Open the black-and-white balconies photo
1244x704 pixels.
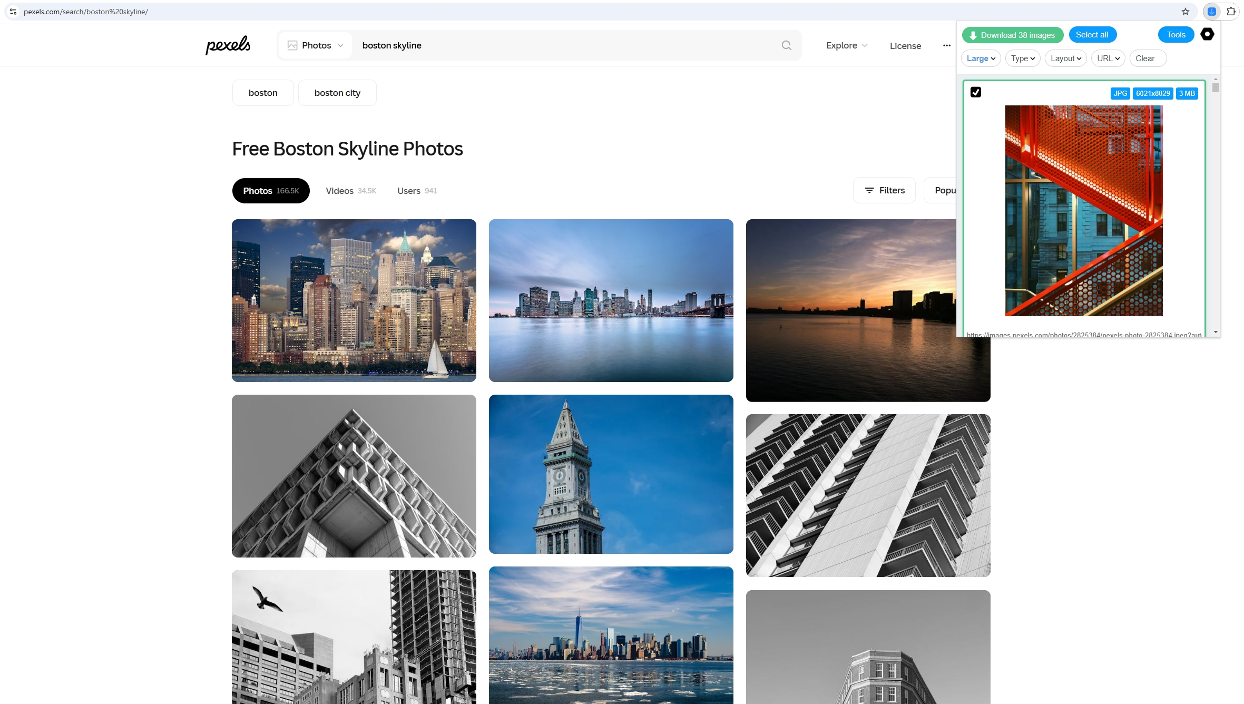pos(868,495)
